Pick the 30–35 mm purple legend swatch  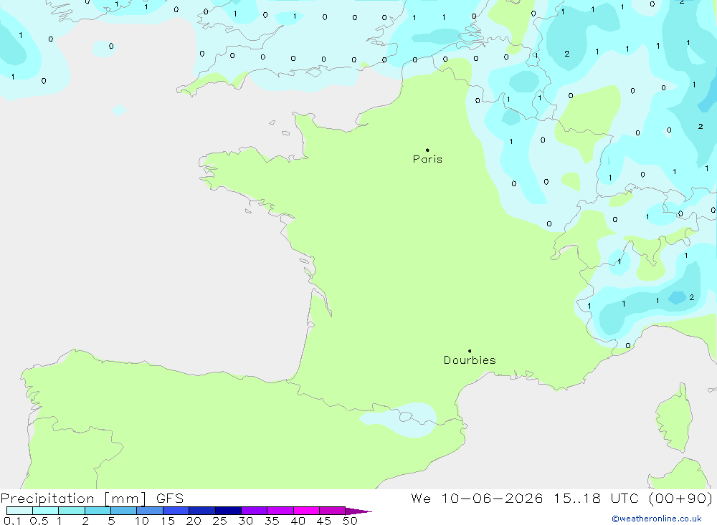coord(254,511)
